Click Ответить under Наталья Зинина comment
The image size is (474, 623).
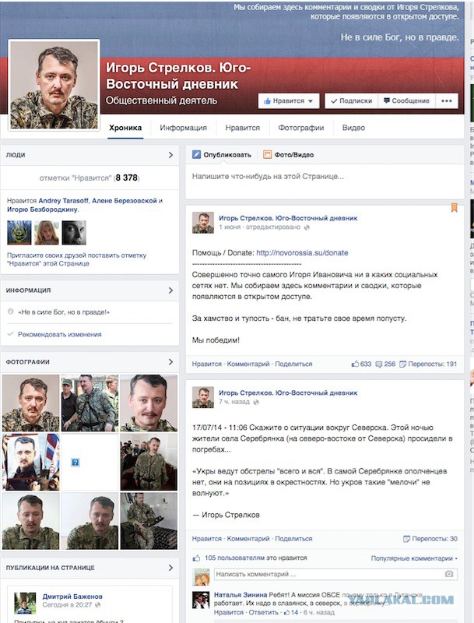click(264, 613)
